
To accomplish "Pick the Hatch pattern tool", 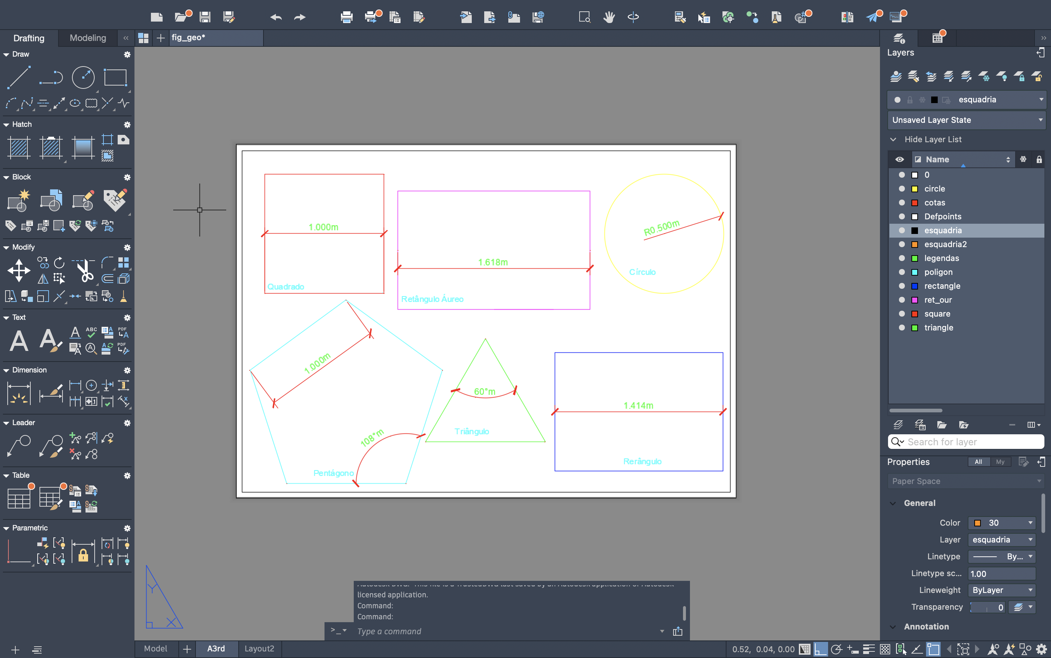I will pyautogui.click(x=19, y=148).
